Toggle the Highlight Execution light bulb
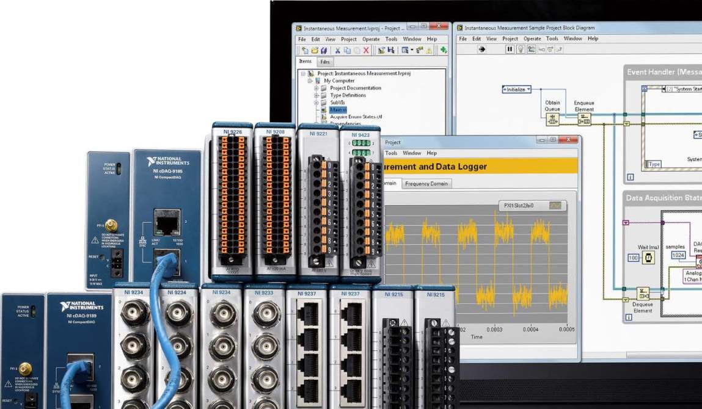The width and height of the screenshot is (702, 409). tap(521, 49)
